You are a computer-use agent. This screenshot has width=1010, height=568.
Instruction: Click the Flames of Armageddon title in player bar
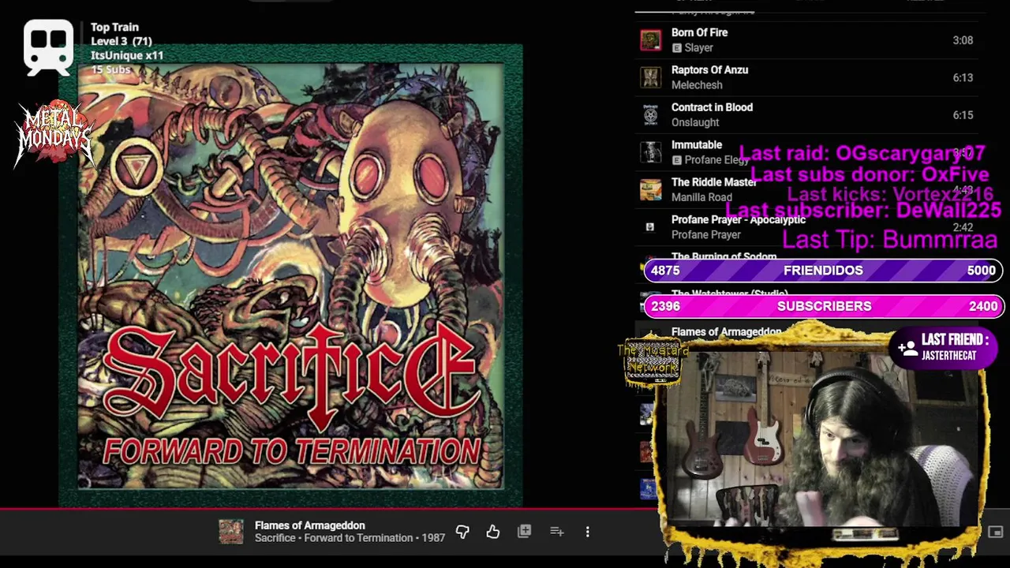click(310, 525)
